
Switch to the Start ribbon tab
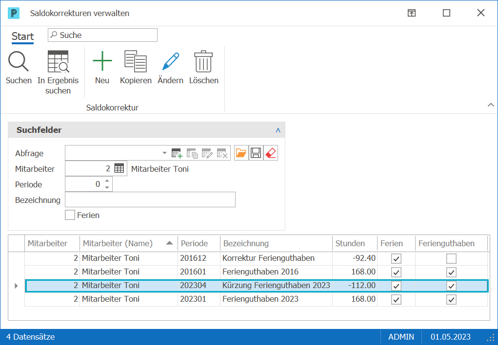[22, 36]
